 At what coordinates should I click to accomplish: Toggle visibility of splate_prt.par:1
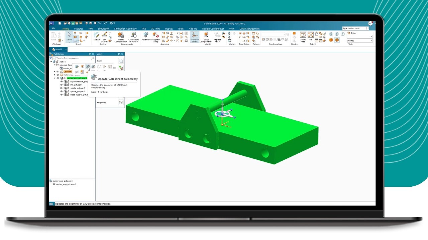click(61, 88)
